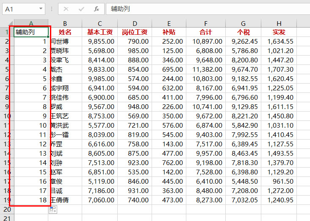Click total value 6,874.00
The height and width of the screenshot is (221, 310).
206,126
